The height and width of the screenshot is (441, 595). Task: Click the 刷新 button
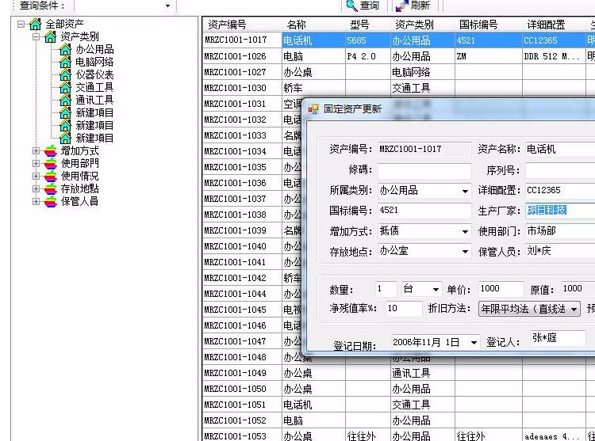pyautogui.click(x=413, y=6)
